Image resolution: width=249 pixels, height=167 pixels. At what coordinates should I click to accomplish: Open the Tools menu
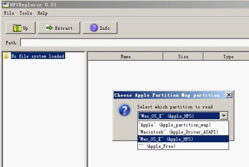click(26, 13)
